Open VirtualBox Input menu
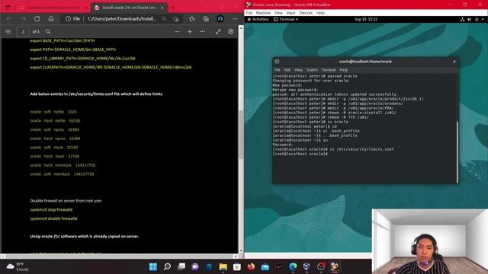 pyautogui.click(x=291, y=13)
